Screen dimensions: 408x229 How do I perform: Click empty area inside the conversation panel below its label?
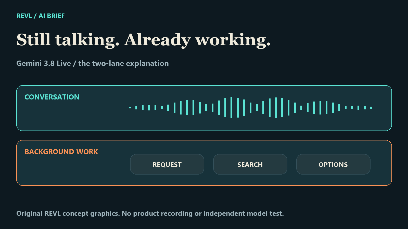[64, 117]
